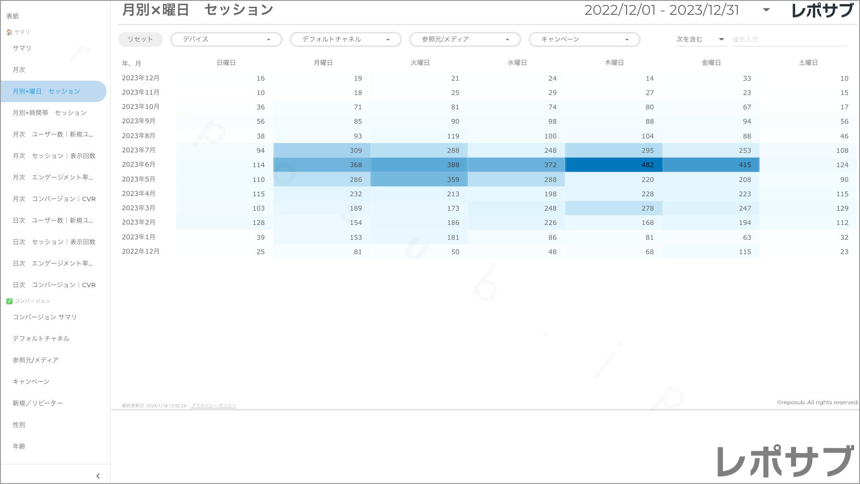Collapse the sidebar with the chevron arrow

tap(98, 476)
